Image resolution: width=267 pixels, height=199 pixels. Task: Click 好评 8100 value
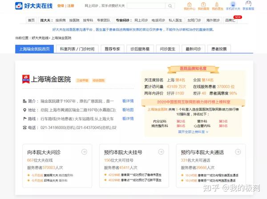[175, 93]
